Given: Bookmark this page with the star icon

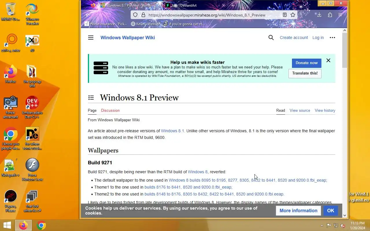Looking at the screenshot, I should click(x=293, y=15).
